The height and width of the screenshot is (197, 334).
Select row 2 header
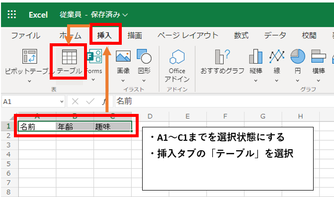[9, 136]
